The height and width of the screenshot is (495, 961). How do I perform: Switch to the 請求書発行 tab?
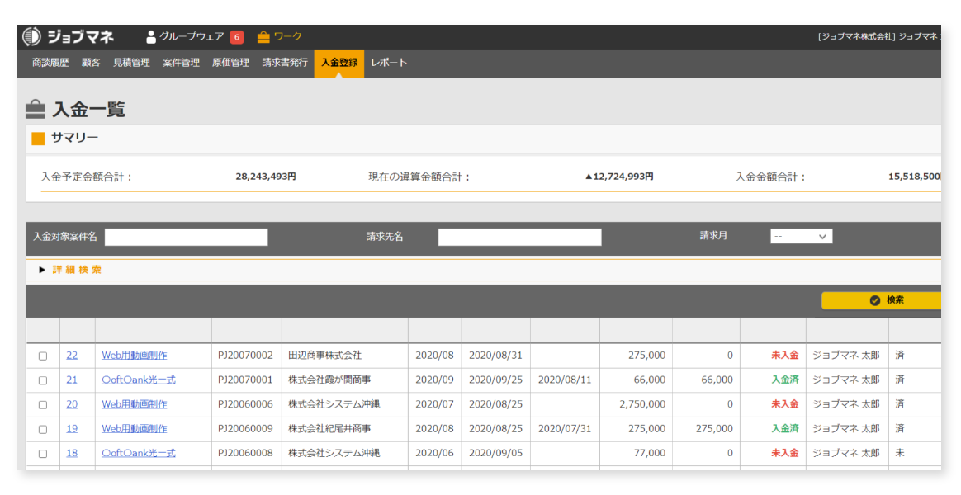(x=285, y=63)
